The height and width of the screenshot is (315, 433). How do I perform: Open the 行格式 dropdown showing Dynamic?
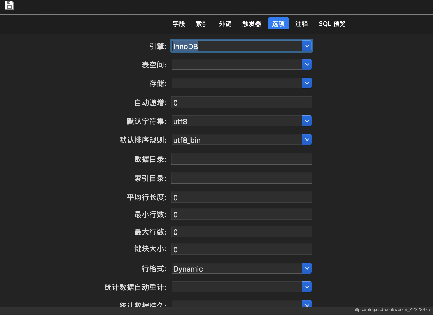[307, 268]
